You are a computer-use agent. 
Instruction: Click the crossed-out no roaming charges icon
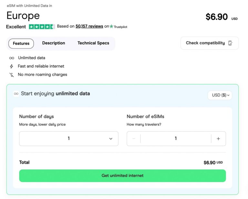coord(12,75)
